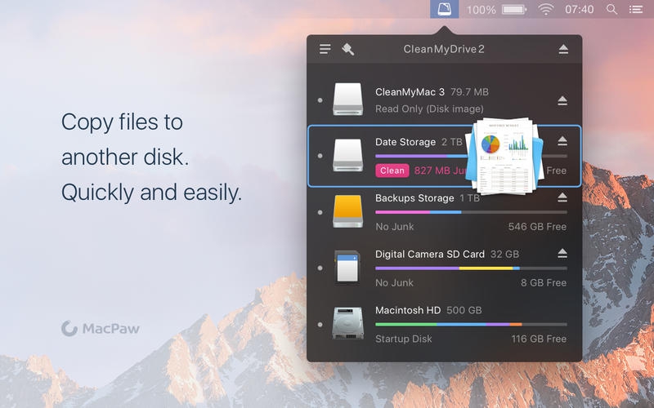Eject the Date Storage drive
This screenshot has height=408, width=654.
point(562,140)
